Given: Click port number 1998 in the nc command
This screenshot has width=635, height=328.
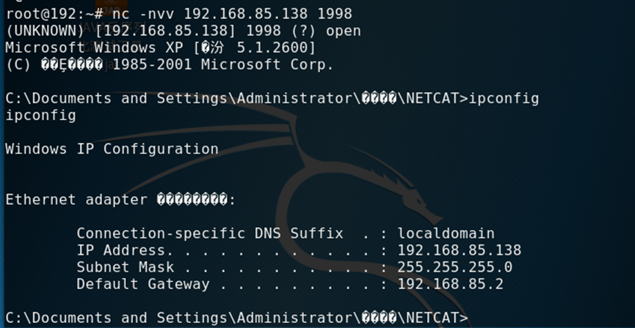Looking at the screenshot, I should click(x=335, y=14).
